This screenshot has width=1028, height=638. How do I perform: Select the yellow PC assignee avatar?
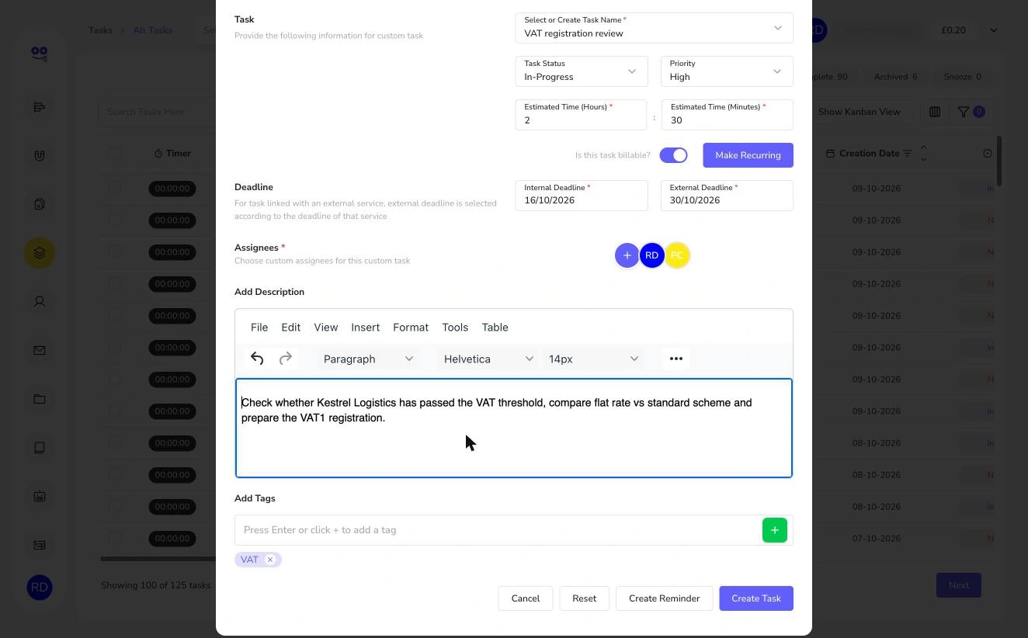(677, 255)
